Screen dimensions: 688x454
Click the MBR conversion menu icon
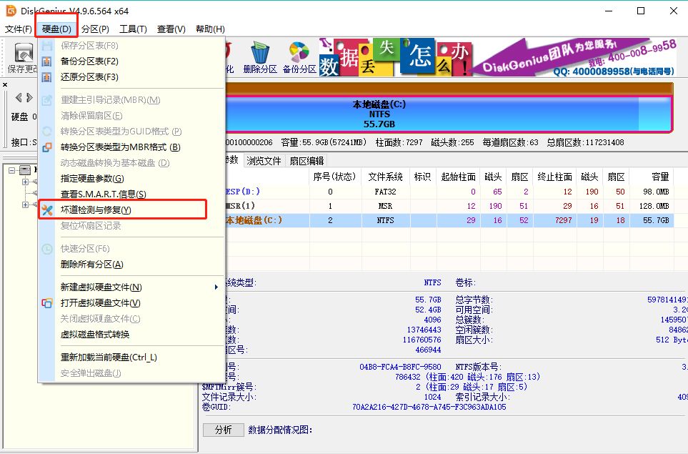pyautogui.click(x=47, y=147)
